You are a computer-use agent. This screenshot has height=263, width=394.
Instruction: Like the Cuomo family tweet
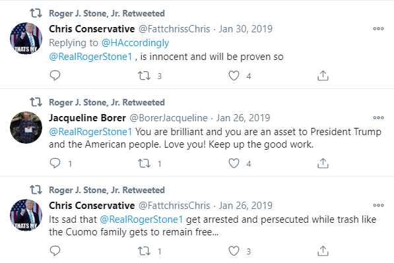click(x=234, y=251)
